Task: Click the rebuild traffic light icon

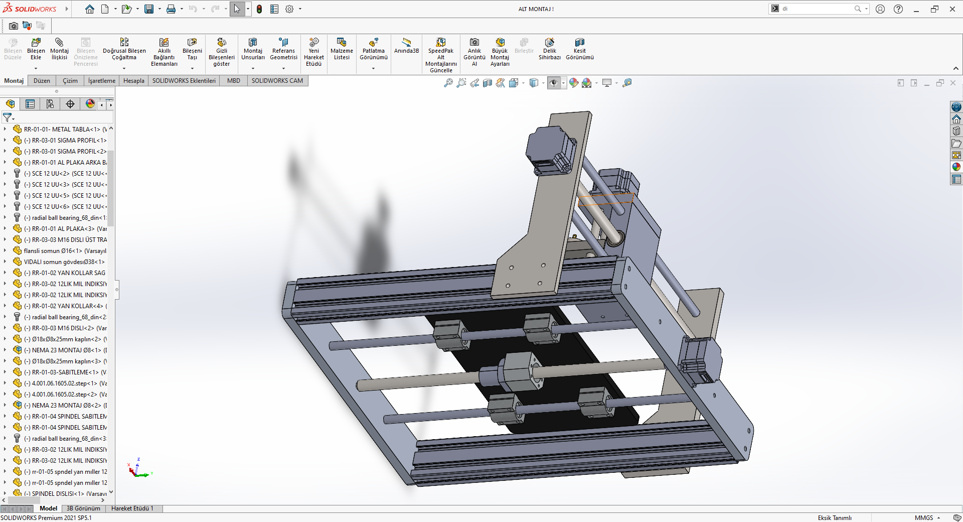Action: point(259,9)
